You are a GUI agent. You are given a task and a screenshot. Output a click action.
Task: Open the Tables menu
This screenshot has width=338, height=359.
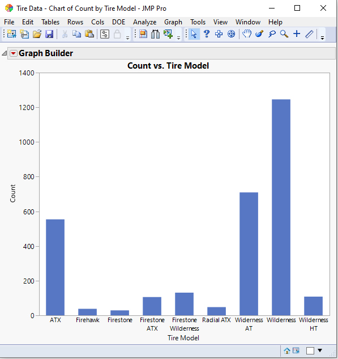pos(50,22)
